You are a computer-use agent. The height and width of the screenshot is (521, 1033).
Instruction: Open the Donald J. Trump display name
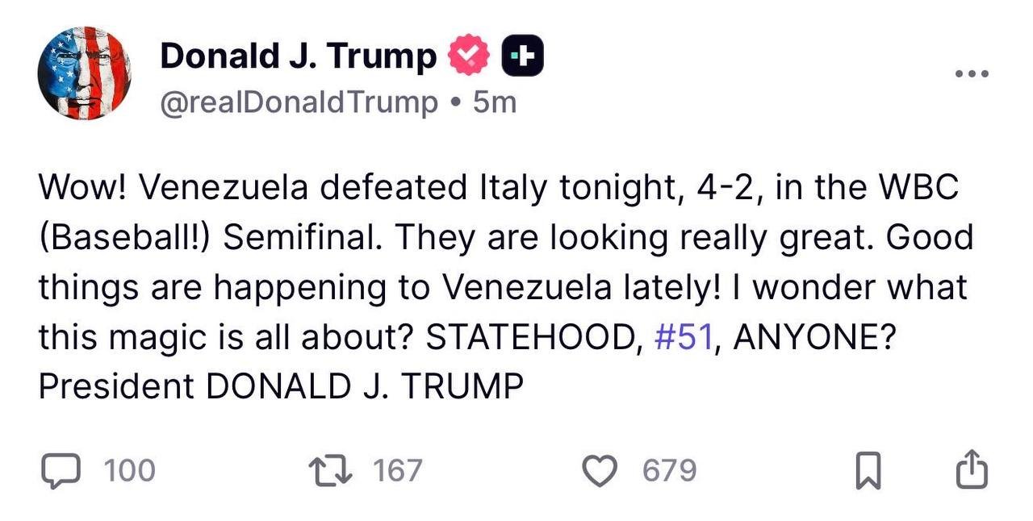point(298,56)
